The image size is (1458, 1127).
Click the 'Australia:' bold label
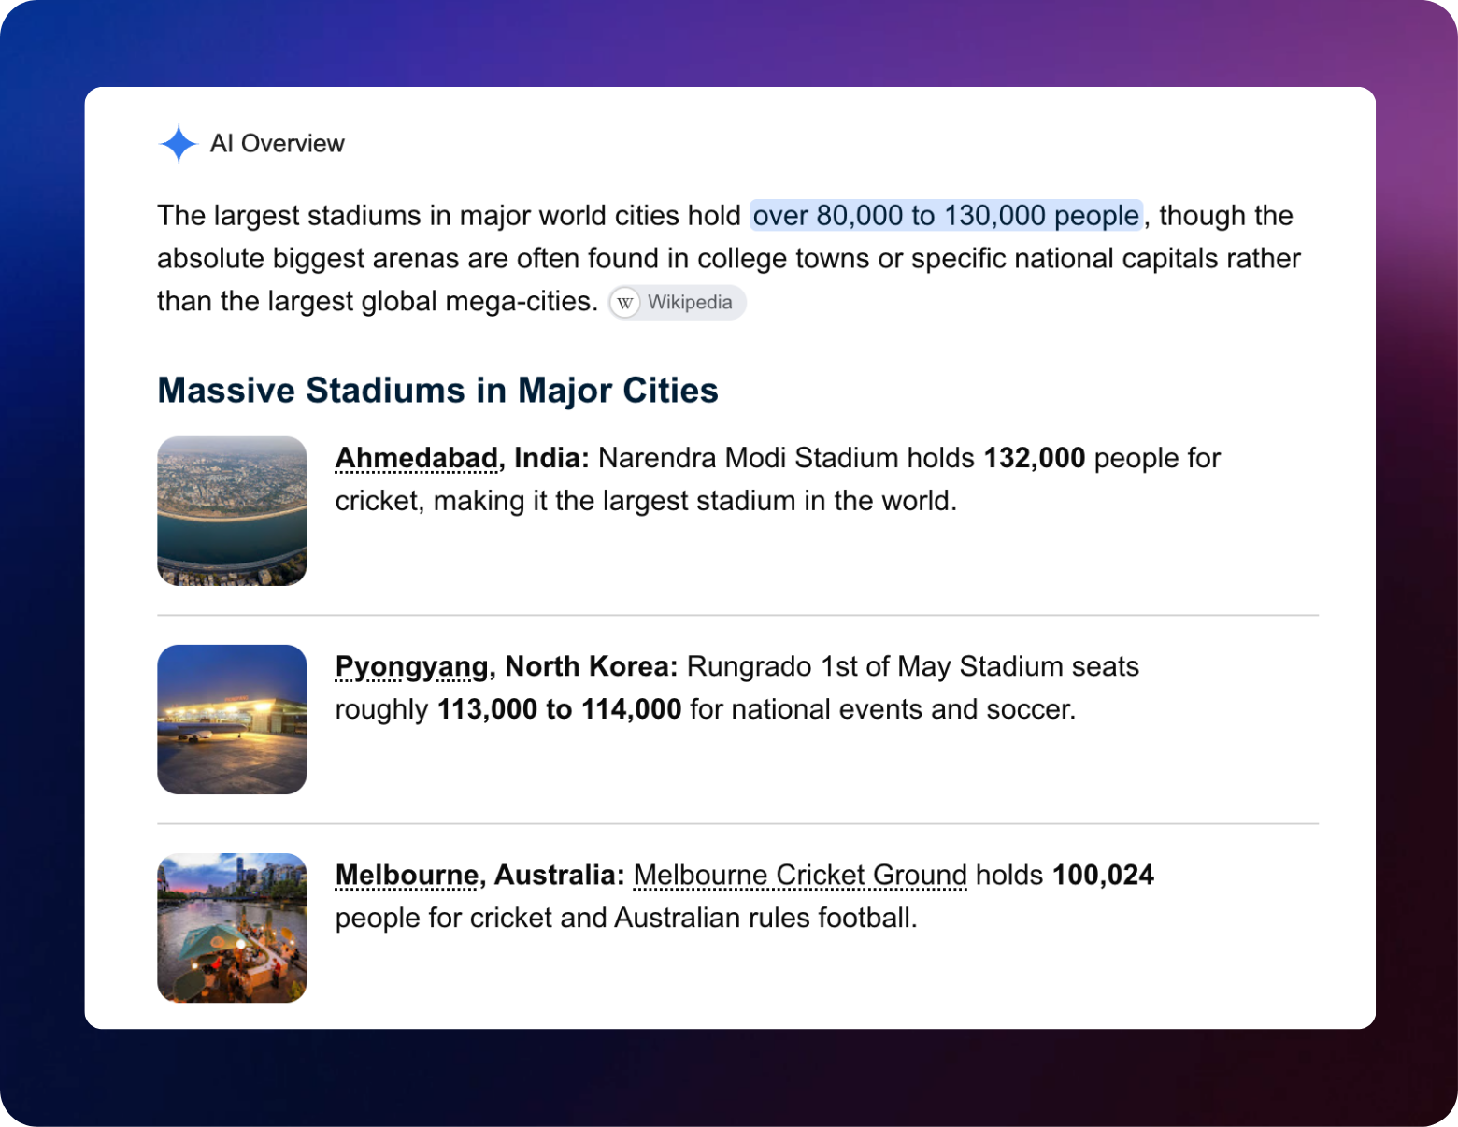559,876
